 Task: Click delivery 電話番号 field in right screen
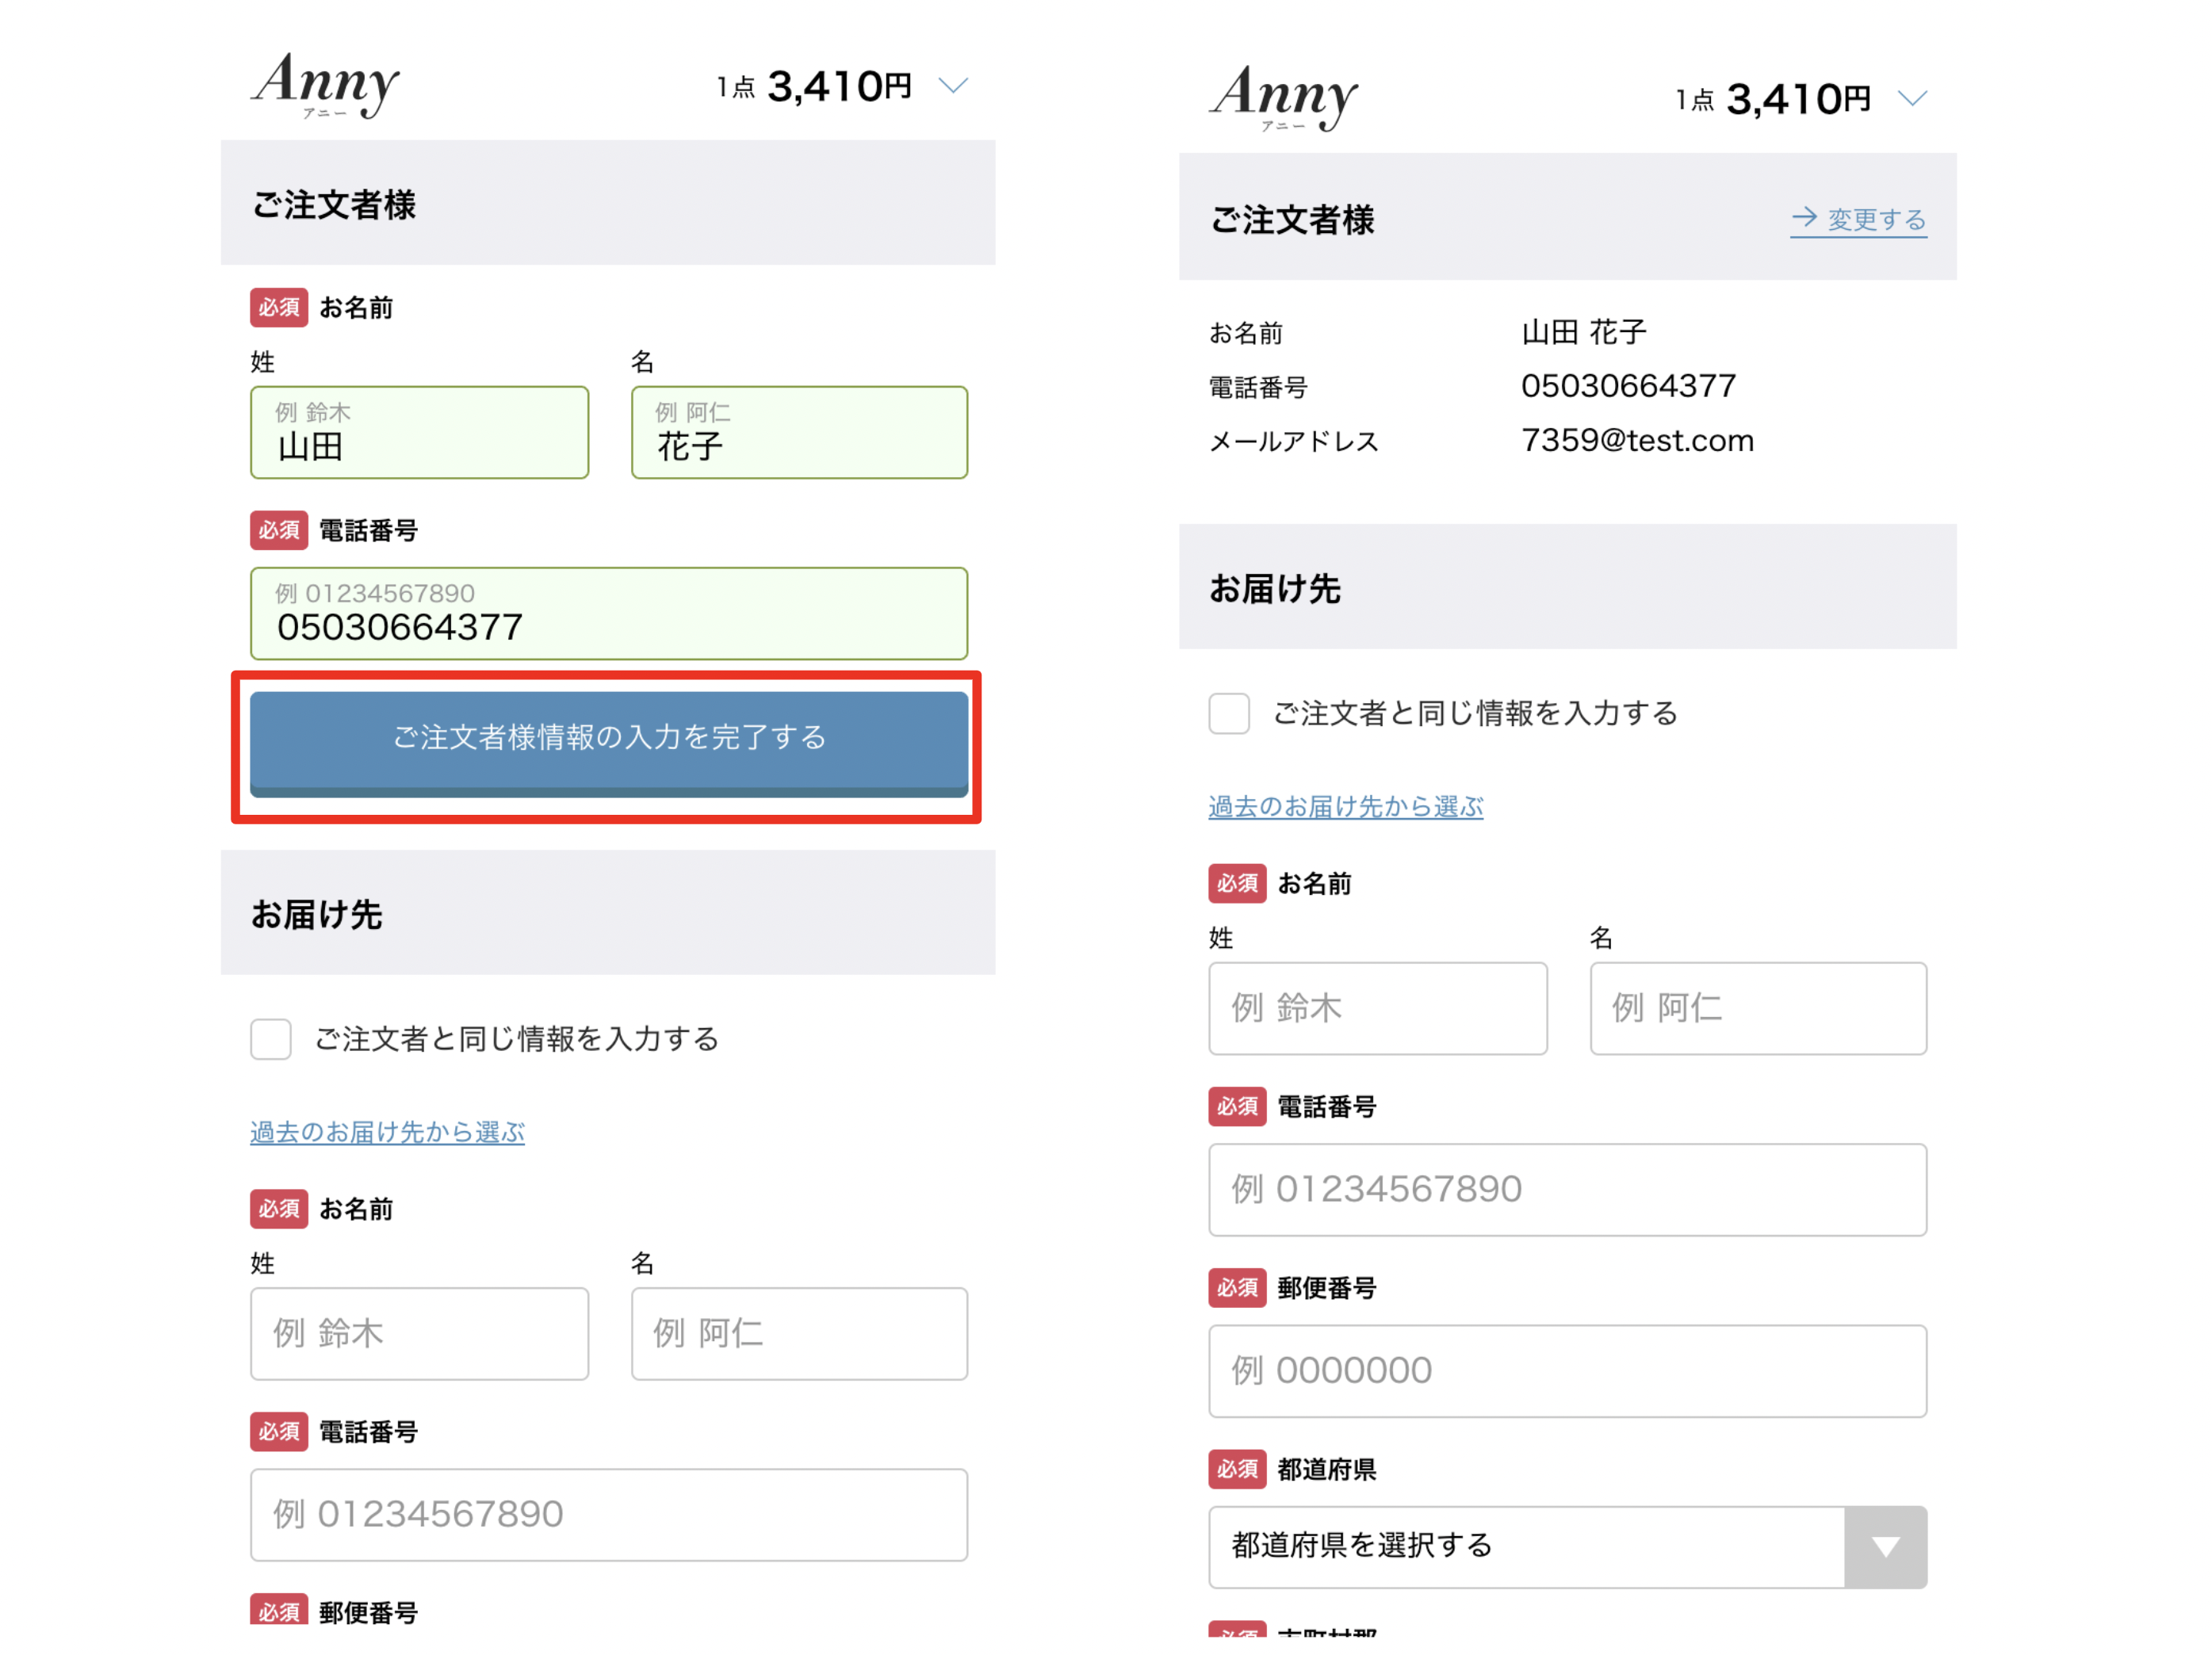tap(1567, 1189)
